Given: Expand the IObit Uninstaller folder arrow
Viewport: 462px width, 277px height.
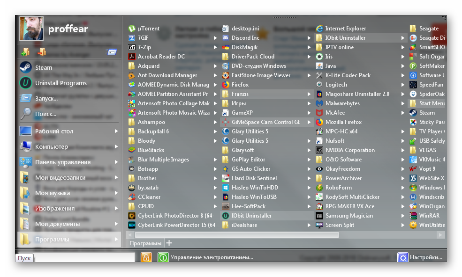Looking at the screenshot, I should point(402,38).
